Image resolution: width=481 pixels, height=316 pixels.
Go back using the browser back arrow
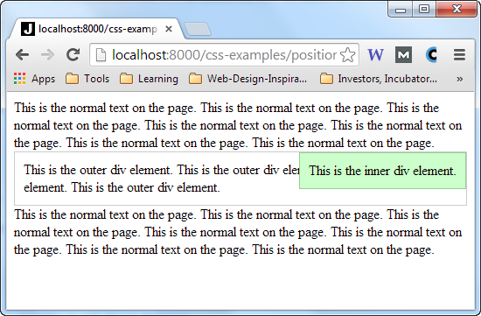[x=22, y=55]
